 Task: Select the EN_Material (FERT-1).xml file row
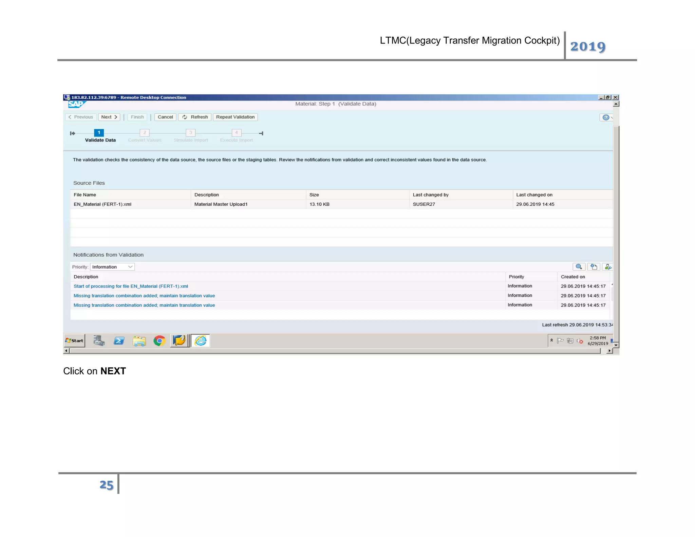pyautogui.click(x=102, y=204)
